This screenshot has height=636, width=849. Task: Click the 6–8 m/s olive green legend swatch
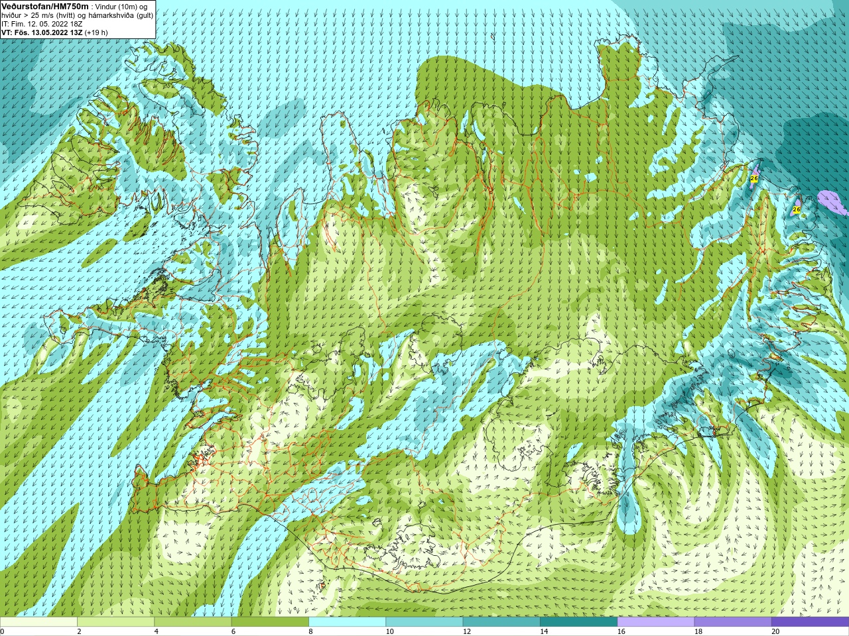[x=270, y=622]
